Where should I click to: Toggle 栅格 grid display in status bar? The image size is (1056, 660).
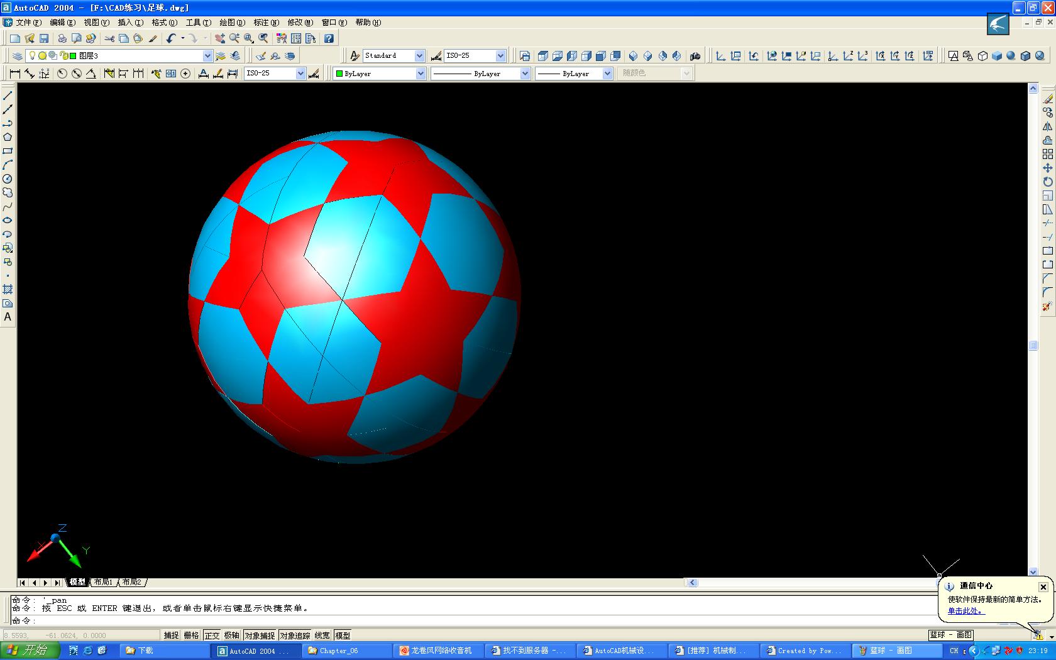[191, 635]
